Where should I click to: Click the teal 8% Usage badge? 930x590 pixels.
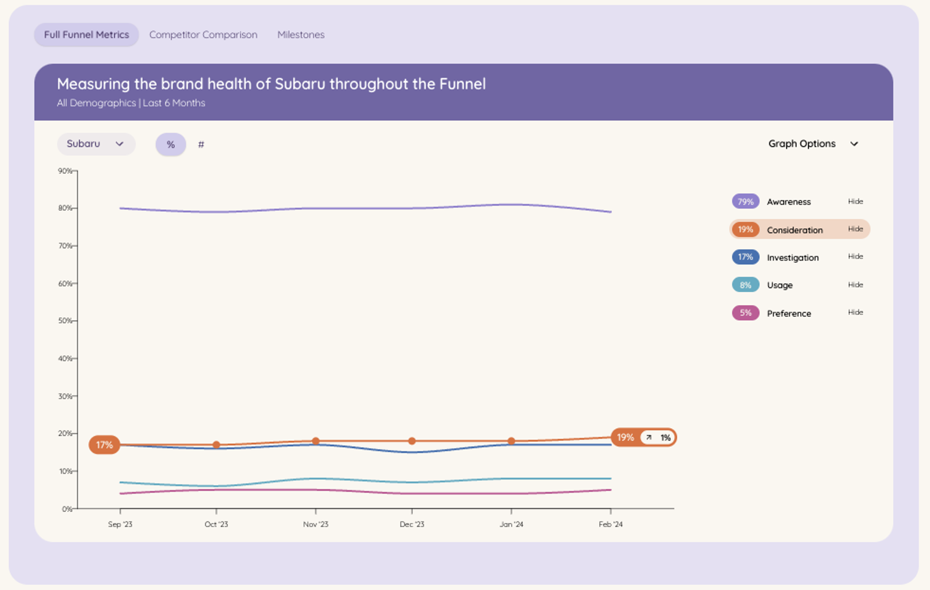coord(745,285)
